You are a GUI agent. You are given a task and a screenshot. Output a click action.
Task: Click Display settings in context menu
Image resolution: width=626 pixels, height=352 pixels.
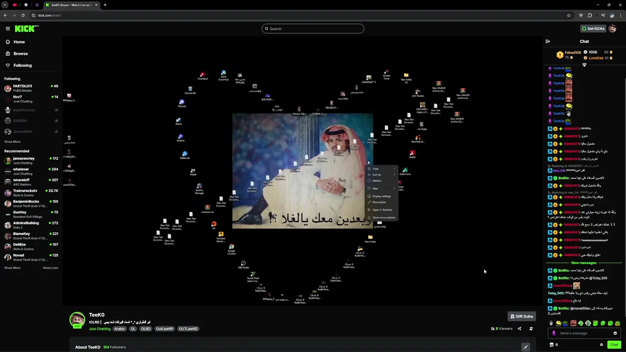381,196
